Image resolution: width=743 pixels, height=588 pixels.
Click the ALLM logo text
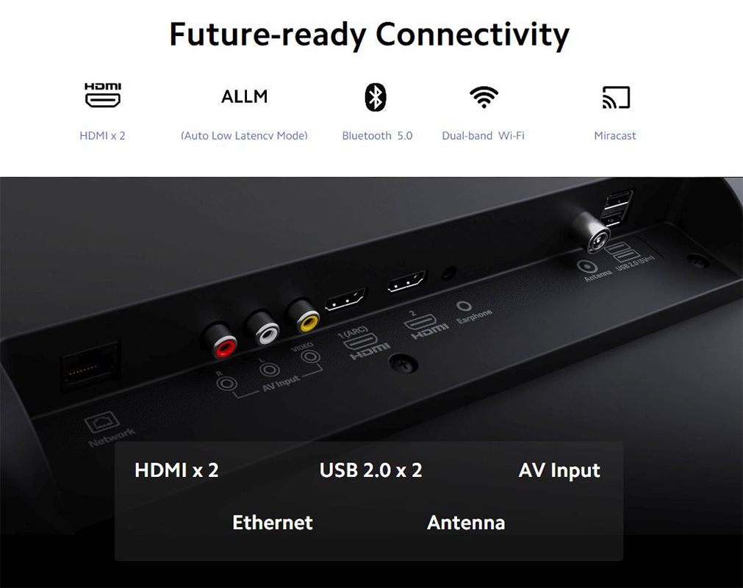point(245,97)
